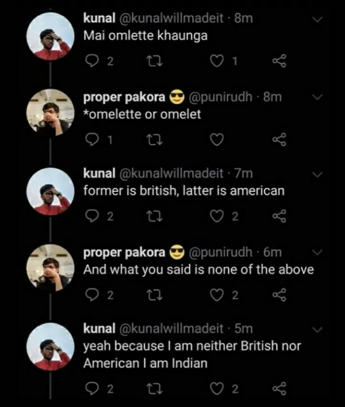This screenshot has width=345, height=407.
Task: Retweet the "*omelette or omelet" correction tweet
Action: pyautogui.click(x=155, y=140)
